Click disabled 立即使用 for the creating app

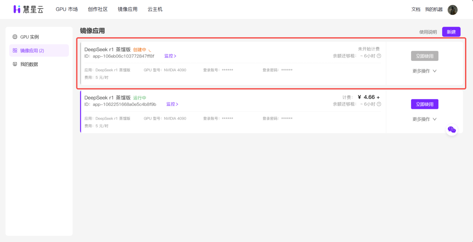click(x=425, y=56)
